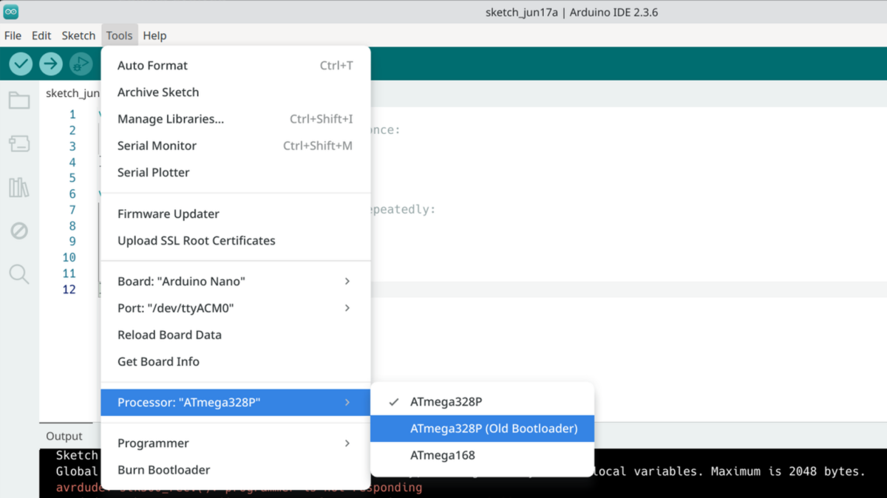
Task: Run Burn Bootloader
Action: click(164, 469)
